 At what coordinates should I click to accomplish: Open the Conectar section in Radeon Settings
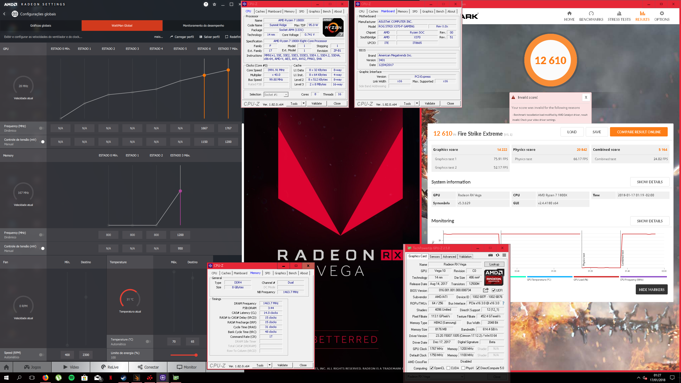[x=148, y=367]
